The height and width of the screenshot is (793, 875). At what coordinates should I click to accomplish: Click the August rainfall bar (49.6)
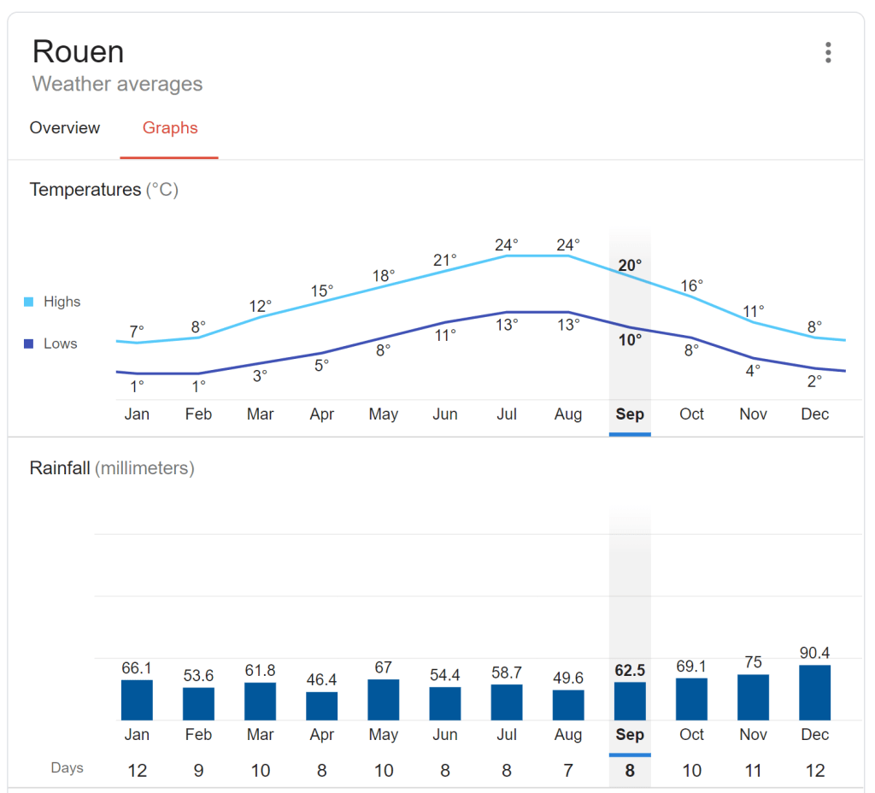click(568, 705)
